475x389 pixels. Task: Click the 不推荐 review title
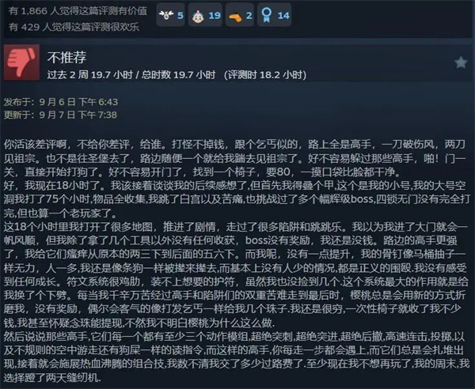coord(66,57)
